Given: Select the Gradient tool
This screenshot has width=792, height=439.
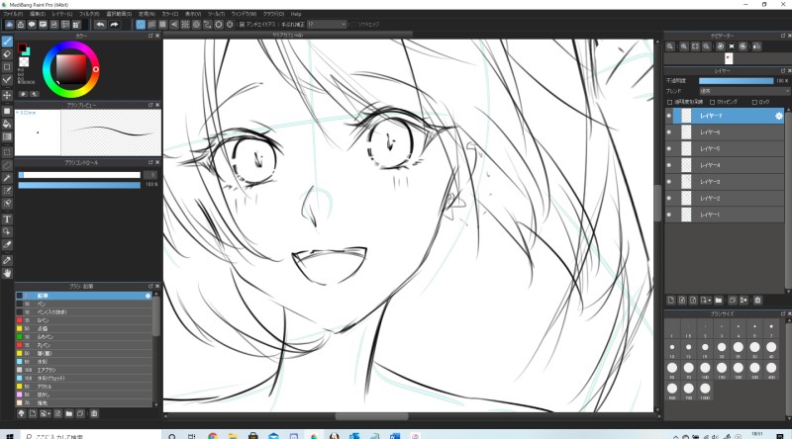Looking at the screenshot, I should [x=7, y=136].
